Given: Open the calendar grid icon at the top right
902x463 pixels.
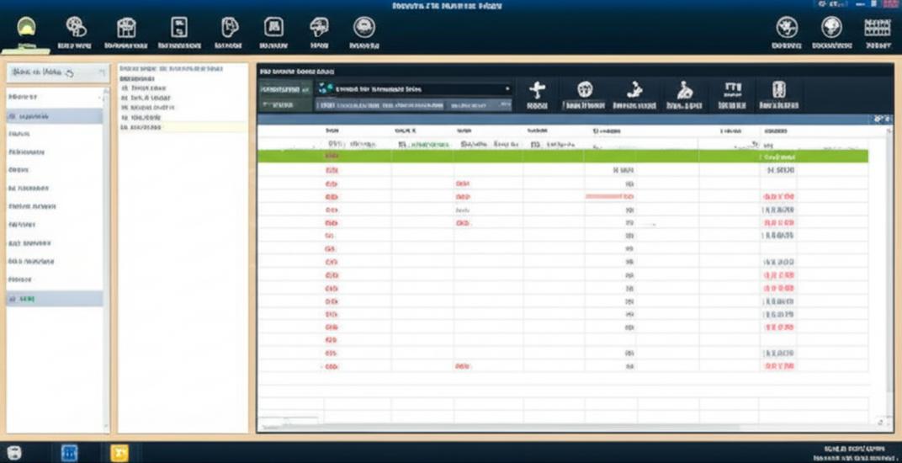Looking at the screenshot, I should click(878, 28).
